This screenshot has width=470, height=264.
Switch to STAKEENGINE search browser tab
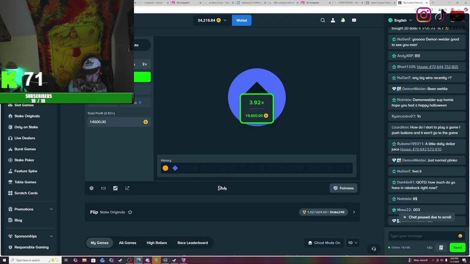click(x=349, y=3)
